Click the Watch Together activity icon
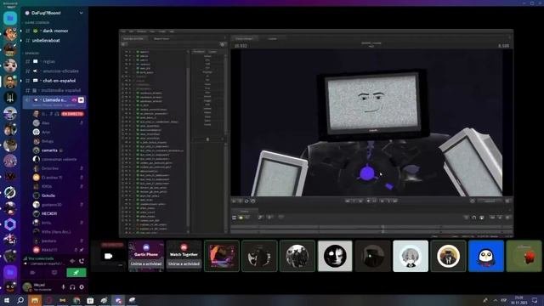The width and height of the screenshot is (544, 306). (184, 247)
